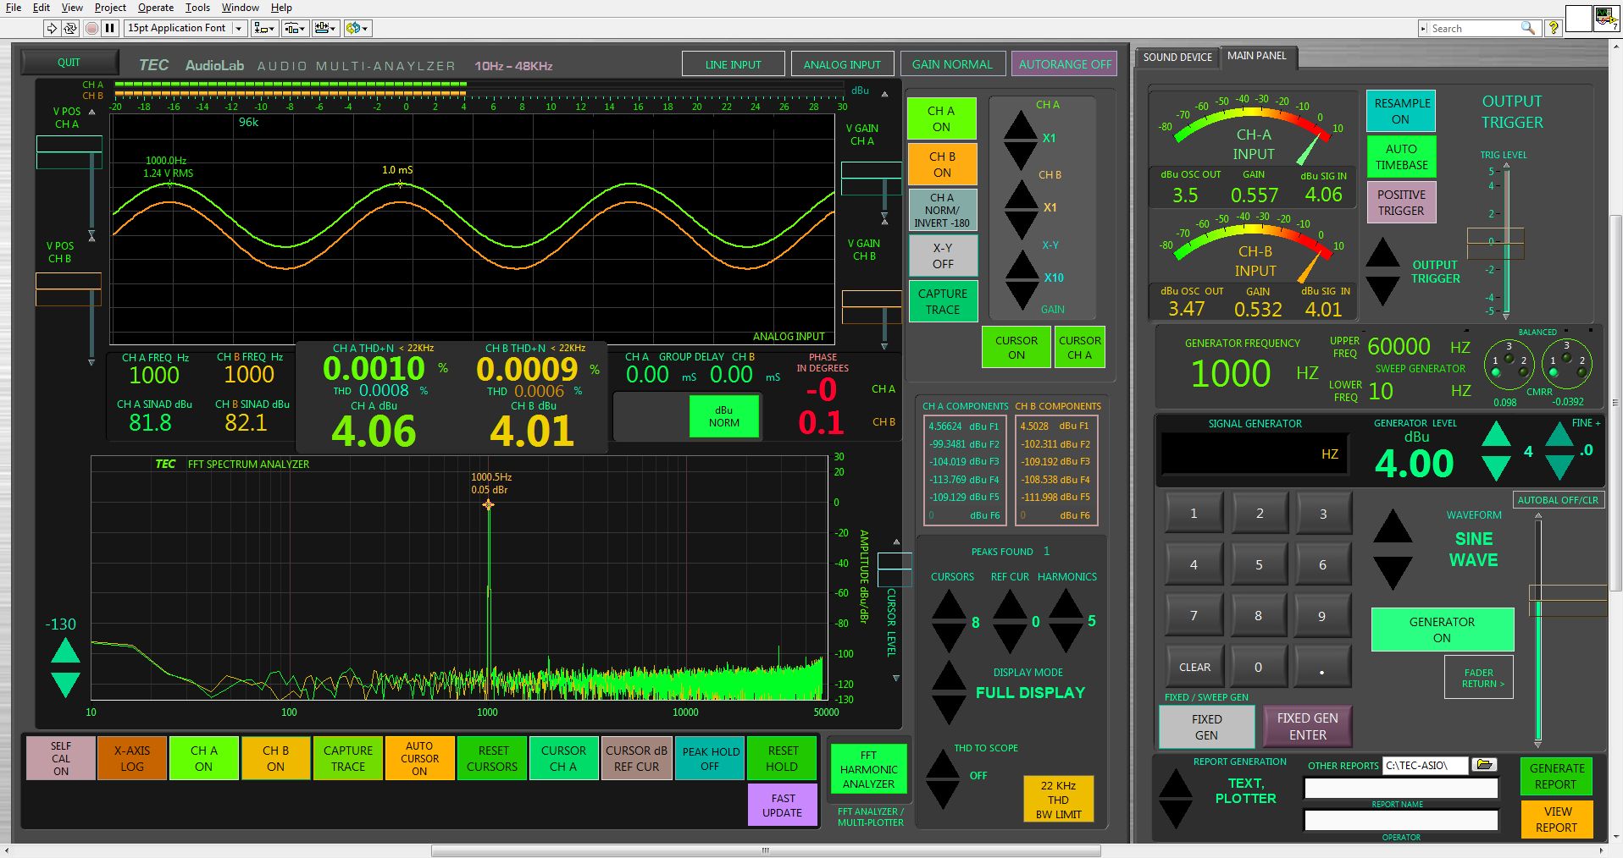Raise FINE generator level up arrow

(1559, 434)
